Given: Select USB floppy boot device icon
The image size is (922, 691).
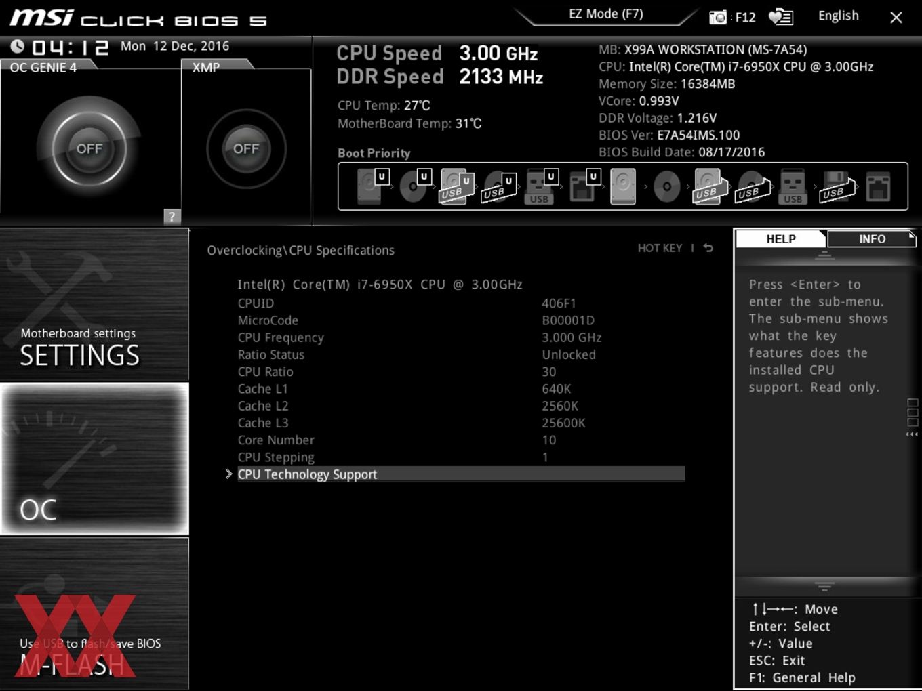Looking at the screenshot, I should coord(837,186).
